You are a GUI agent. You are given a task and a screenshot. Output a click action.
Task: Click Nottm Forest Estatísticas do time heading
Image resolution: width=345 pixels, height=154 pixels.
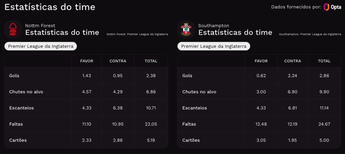62,32
